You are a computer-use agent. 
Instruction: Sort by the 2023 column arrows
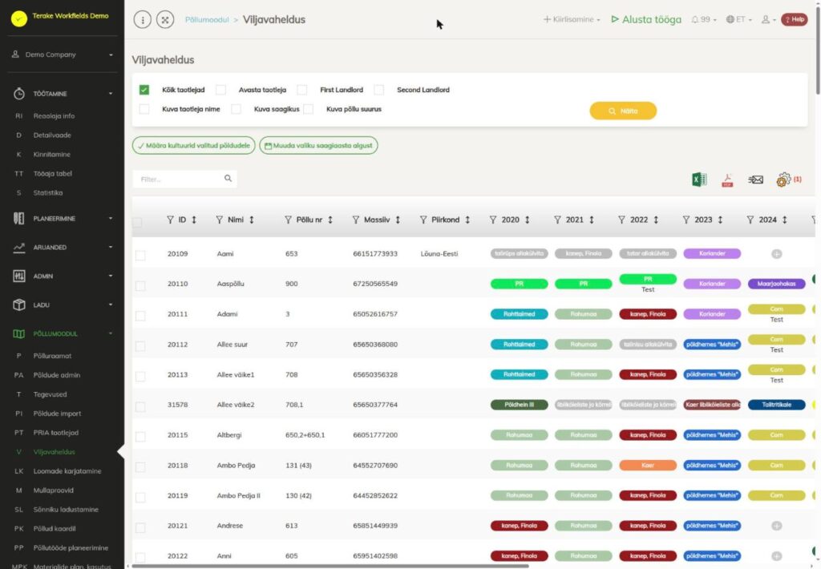tap(721, 220)
